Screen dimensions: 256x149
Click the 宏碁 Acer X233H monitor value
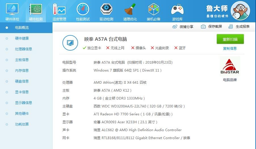(x=125, y=122)
